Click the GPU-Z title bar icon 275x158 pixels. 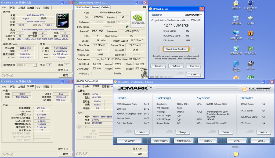(76, 3)
